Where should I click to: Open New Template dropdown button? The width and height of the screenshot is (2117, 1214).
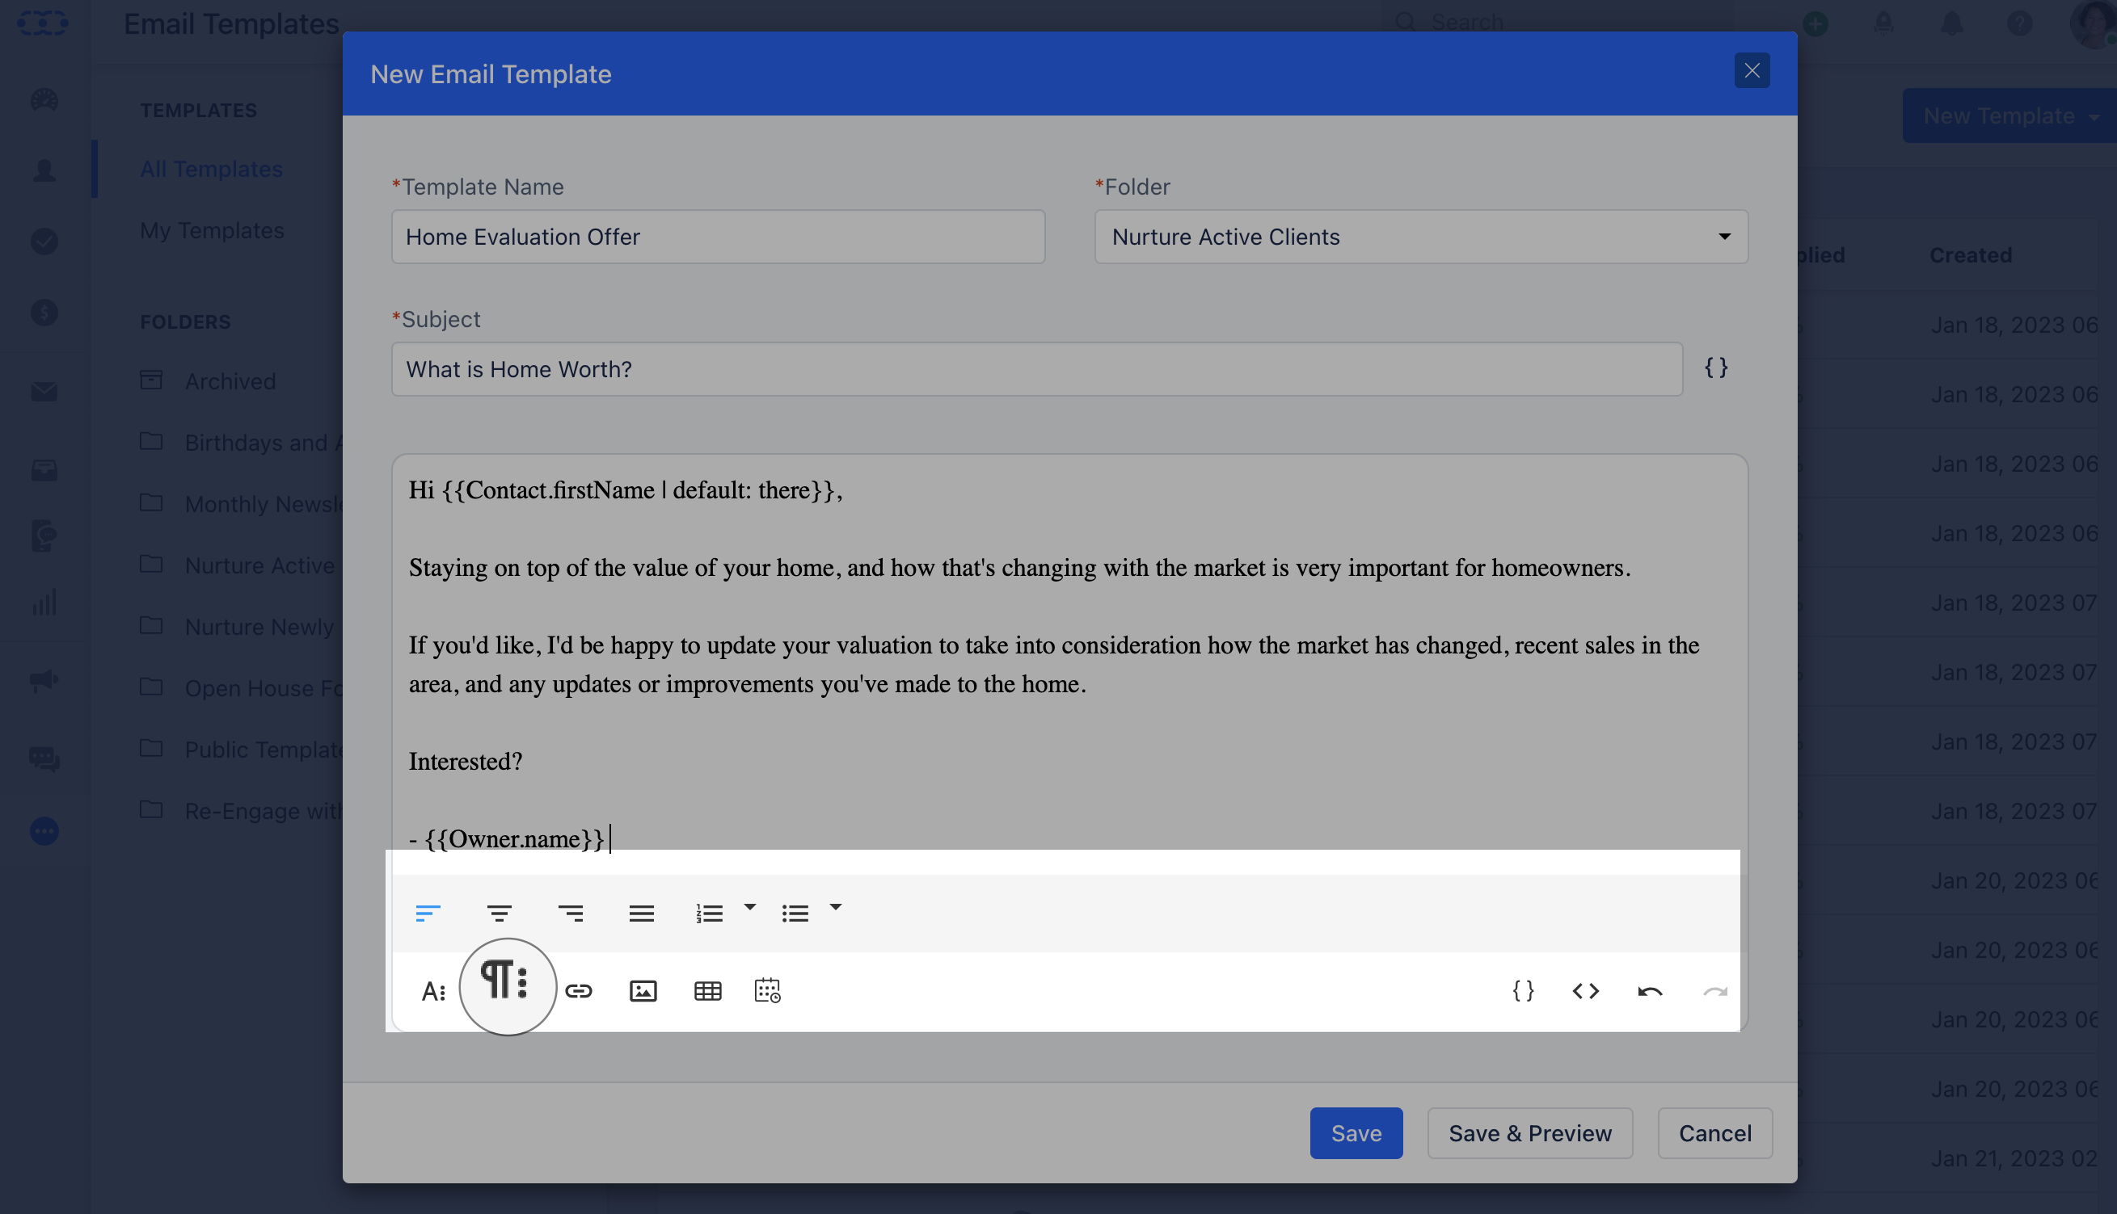tap(2009, 116)
